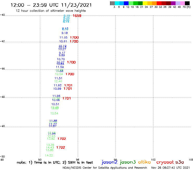Pick the yellow swatch in the color scale
193x170 pixels.
pos(145,3)
